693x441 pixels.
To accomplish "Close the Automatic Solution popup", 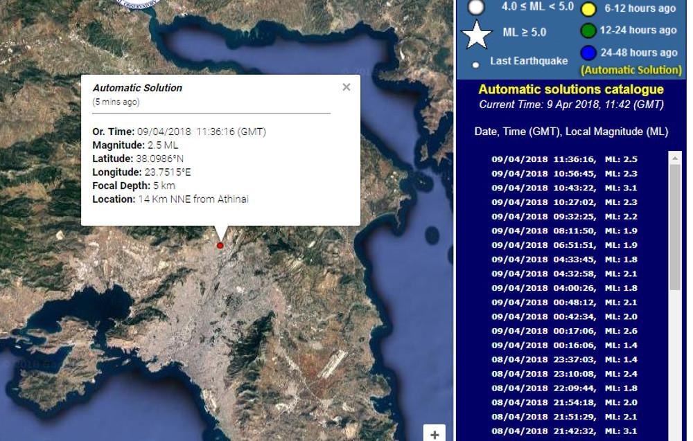I will pyautogui.click(x=346, y=87).
